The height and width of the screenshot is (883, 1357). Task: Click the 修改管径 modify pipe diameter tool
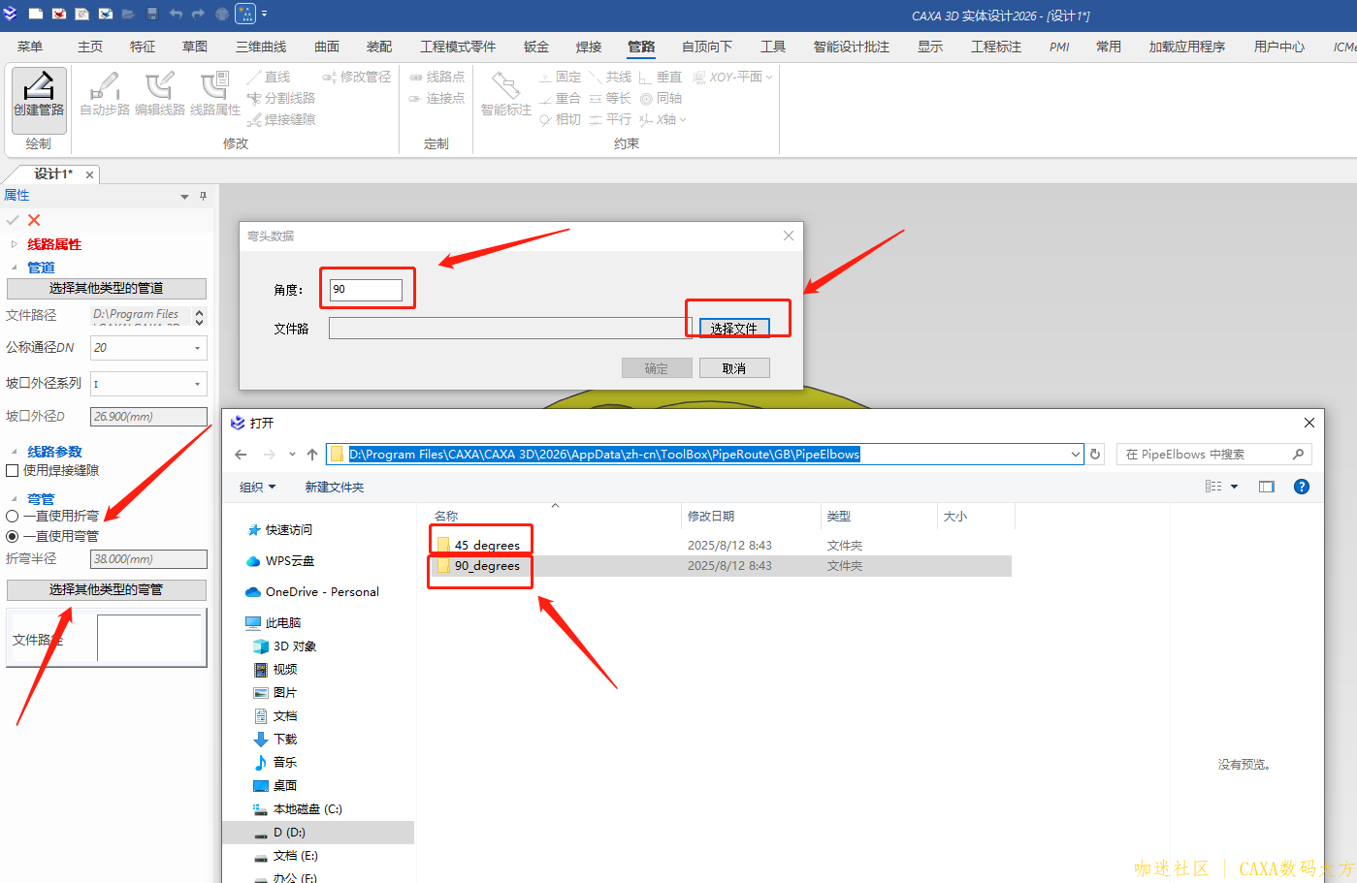pyautogui.click(x=356, y=77)
